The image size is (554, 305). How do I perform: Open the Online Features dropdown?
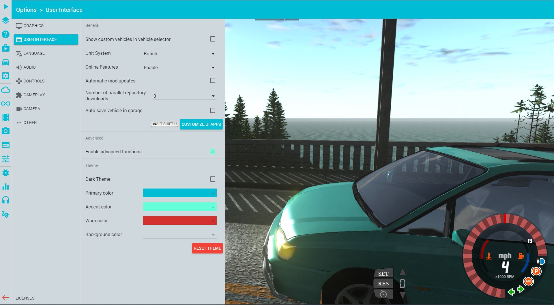point(180,67)
